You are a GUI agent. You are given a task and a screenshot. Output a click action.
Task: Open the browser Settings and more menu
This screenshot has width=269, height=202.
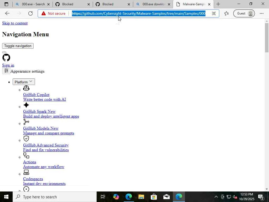pyautogui.click(x=261, y=13)
